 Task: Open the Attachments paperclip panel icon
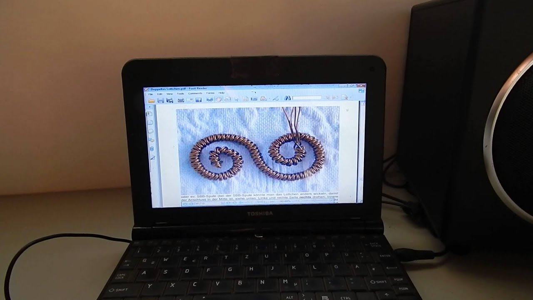coord(152,149)
